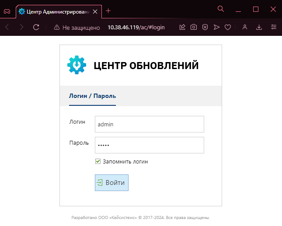
Task: Focus address bar with 10.38.46.119 URL
Action: coord(136,28)
